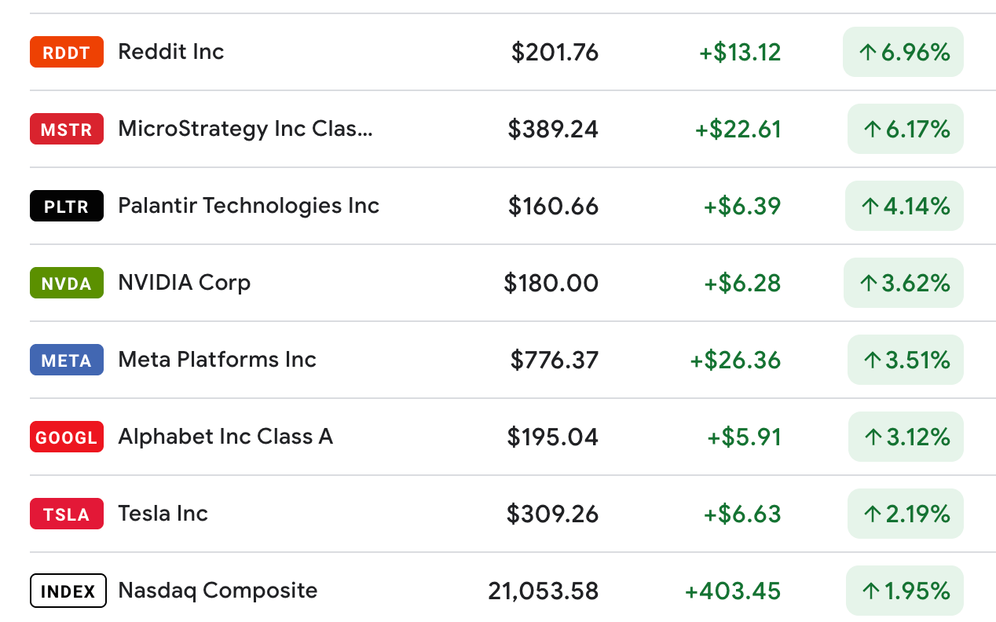
Task: Click the $180.00 NVIDIA price
Action: 551,283
